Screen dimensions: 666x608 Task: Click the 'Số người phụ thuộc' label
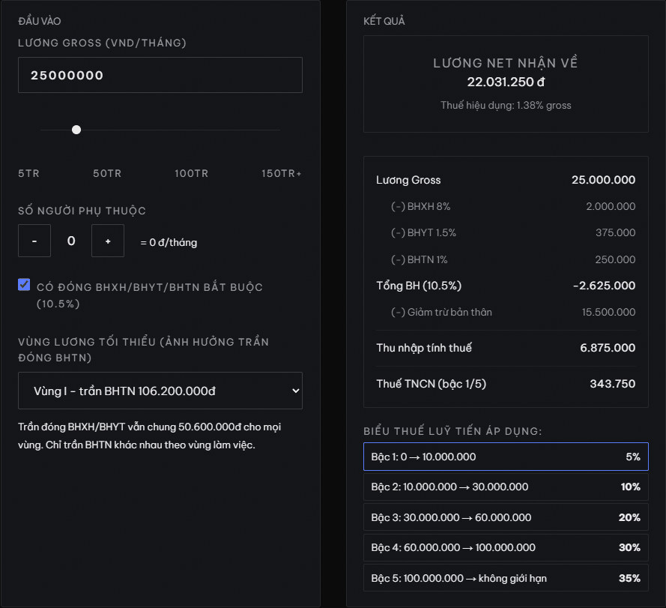(82, 211)
